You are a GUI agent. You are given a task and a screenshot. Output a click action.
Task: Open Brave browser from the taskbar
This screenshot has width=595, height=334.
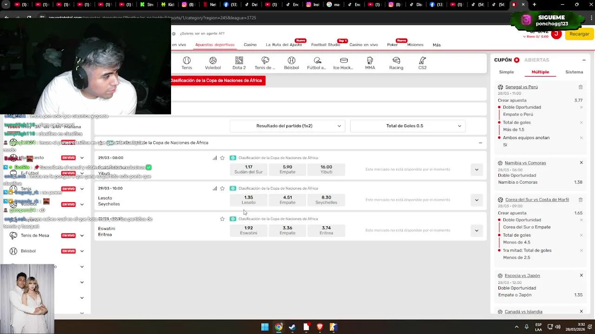pos(319,327)
